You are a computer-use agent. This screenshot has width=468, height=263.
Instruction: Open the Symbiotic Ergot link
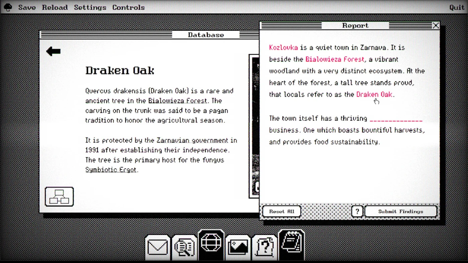point(111,170)
